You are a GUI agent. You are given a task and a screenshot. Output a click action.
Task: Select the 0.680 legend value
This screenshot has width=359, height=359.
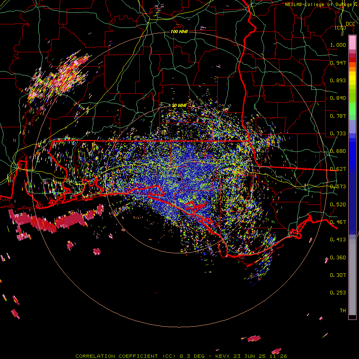coord(338,151)
